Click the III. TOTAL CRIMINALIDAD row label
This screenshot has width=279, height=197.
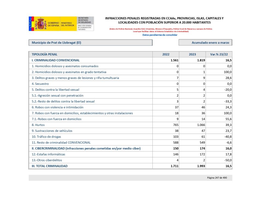50,166
